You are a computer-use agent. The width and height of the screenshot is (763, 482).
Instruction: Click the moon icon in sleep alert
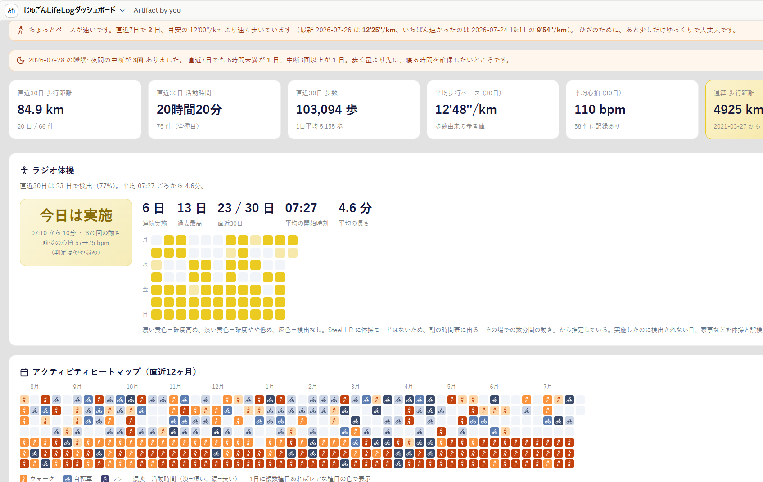pyautogui.click(x=21, y=60)
